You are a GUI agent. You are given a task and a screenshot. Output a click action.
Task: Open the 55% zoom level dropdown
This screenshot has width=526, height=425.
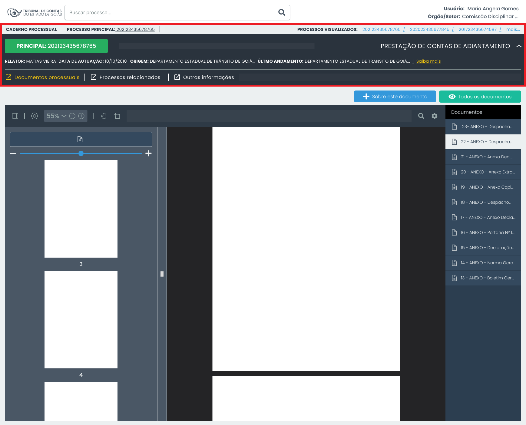pos(57,116)
